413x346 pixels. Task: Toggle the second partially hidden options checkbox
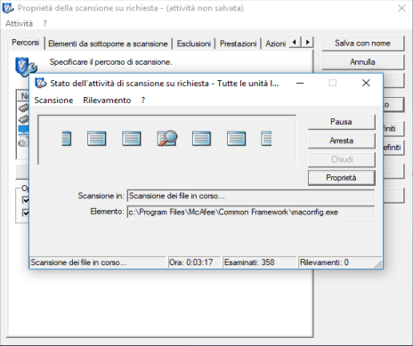pos(26,213)
